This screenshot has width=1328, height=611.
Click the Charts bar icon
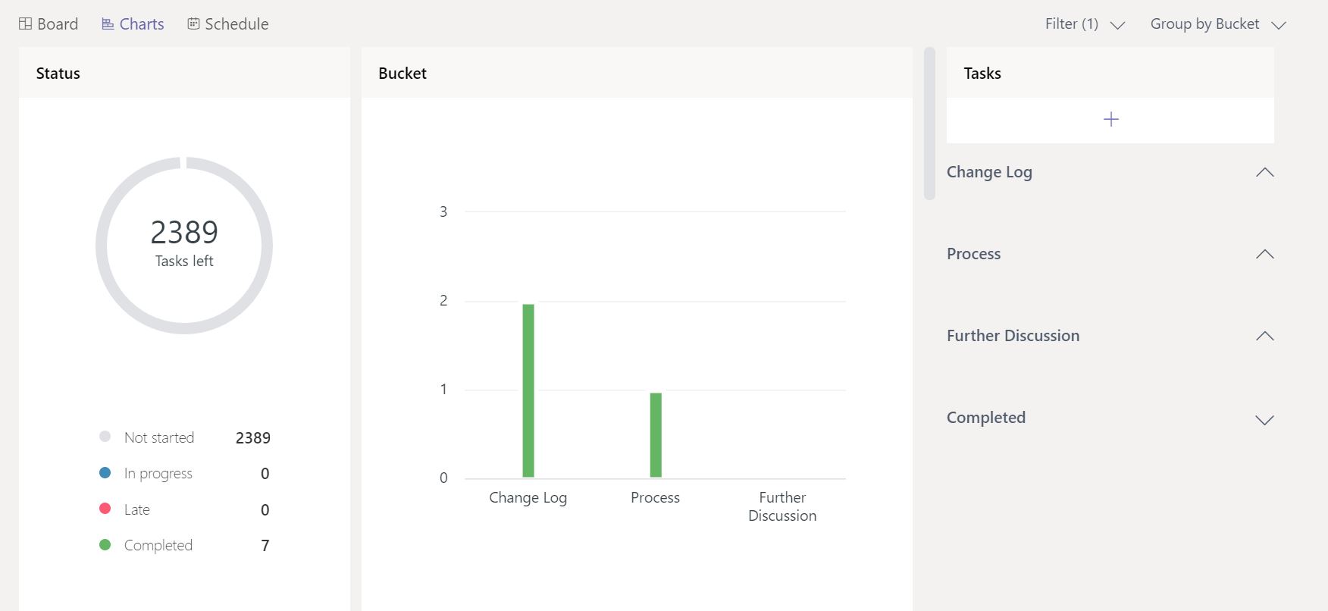pos(108,24)
